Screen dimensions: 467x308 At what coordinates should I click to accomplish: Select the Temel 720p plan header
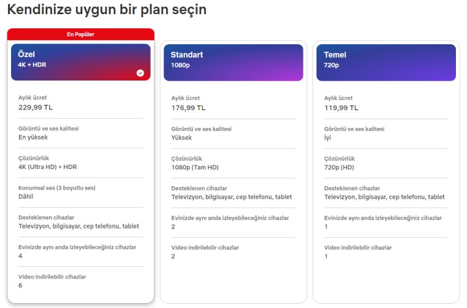point(386,62)
